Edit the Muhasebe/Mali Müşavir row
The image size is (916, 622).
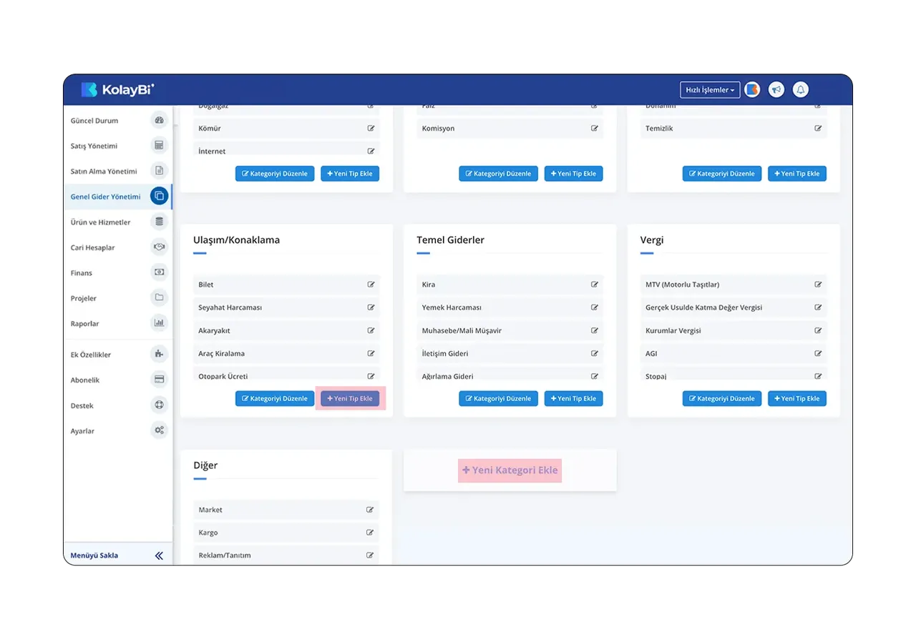coord(594,330)
